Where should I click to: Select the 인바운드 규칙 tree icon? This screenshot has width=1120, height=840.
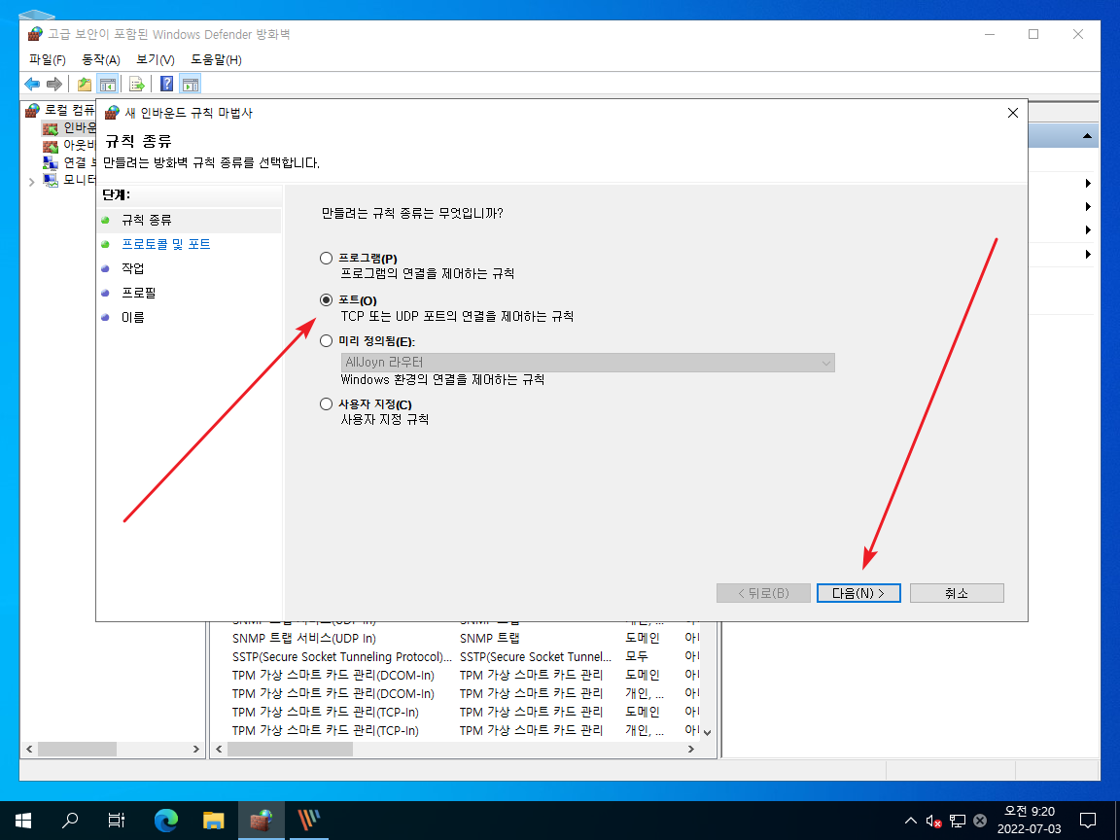pyautogui.click(x=50, y=128)
